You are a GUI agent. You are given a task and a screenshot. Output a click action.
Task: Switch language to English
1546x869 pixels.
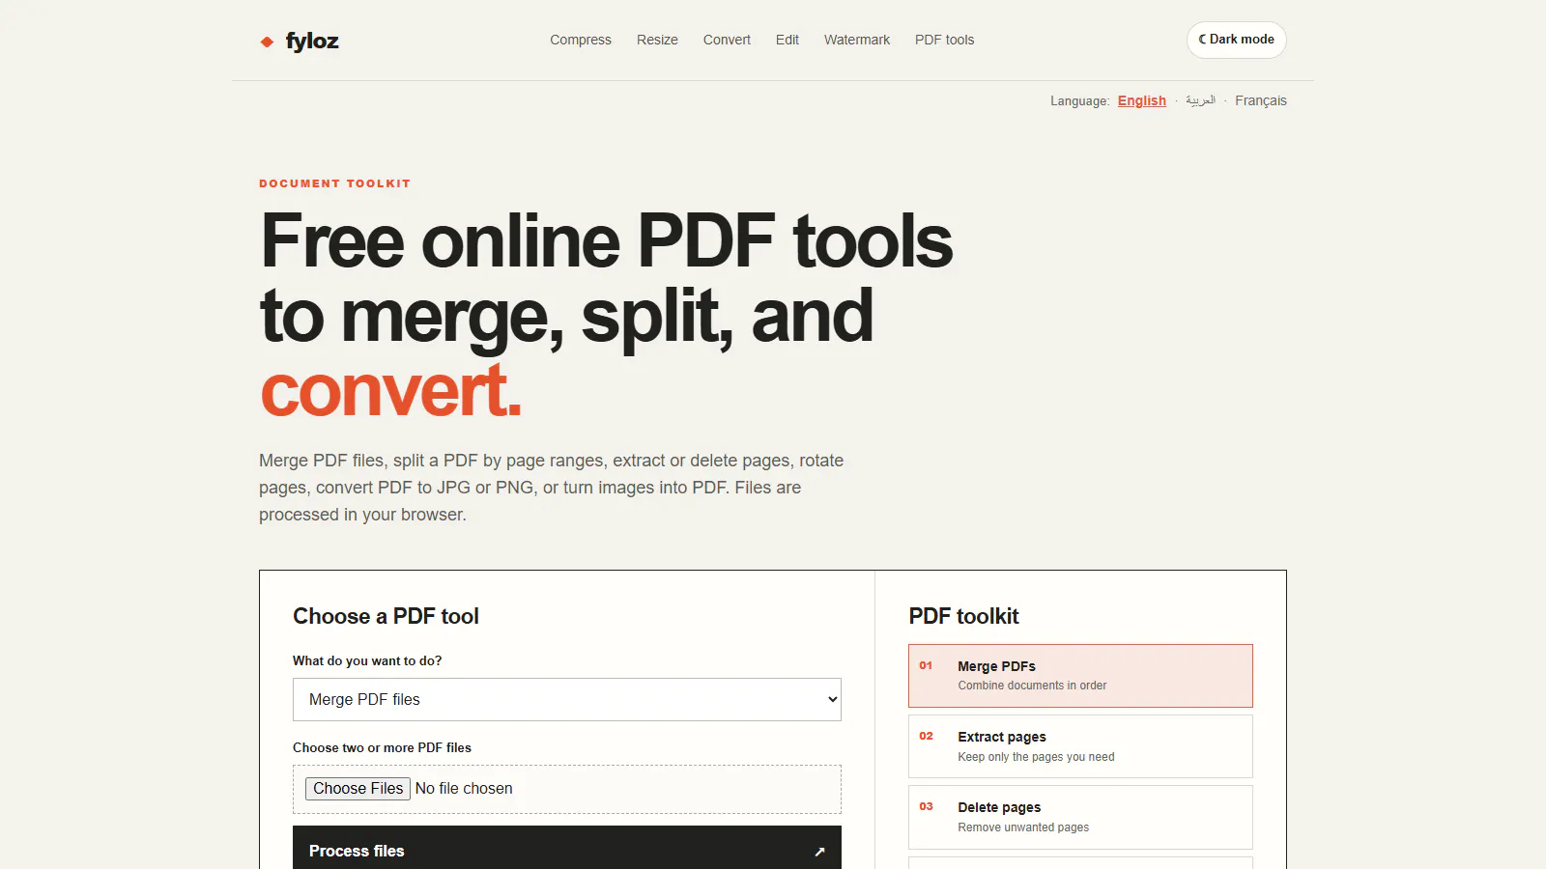click(1142, 100)
